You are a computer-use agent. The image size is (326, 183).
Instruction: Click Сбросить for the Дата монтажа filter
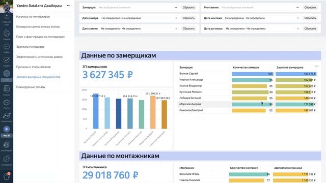pos(310,18)
